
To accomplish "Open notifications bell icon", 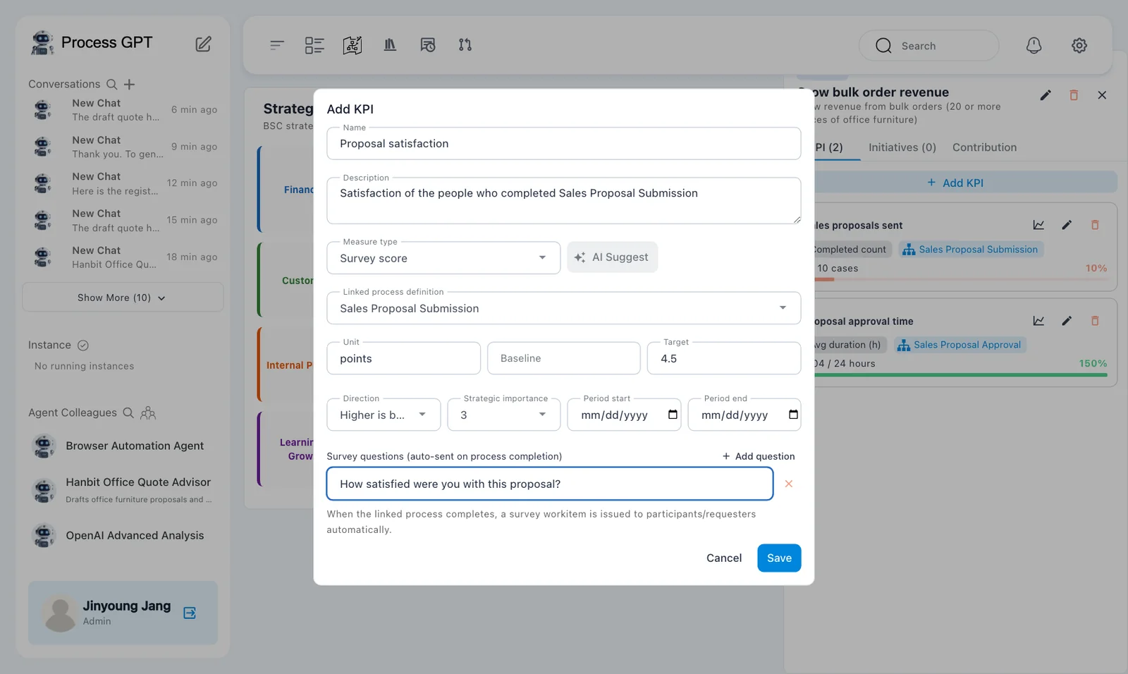I will pyautogui.click(x=1034, y=46).
